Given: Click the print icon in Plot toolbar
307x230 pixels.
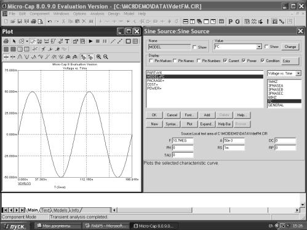Looking at the screenshot, I should click(6, 41).
